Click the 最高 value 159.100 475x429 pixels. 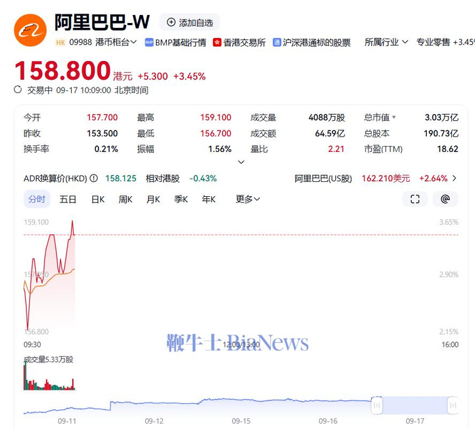click(216, 117)
